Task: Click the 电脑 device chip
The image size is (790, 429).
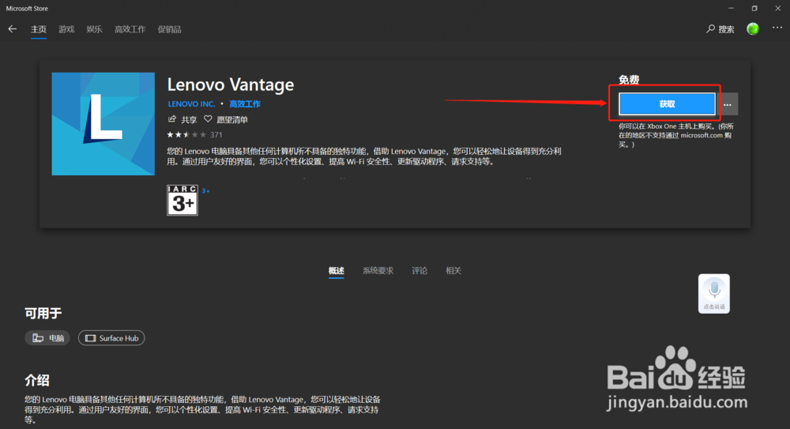Action: [47, 338]
